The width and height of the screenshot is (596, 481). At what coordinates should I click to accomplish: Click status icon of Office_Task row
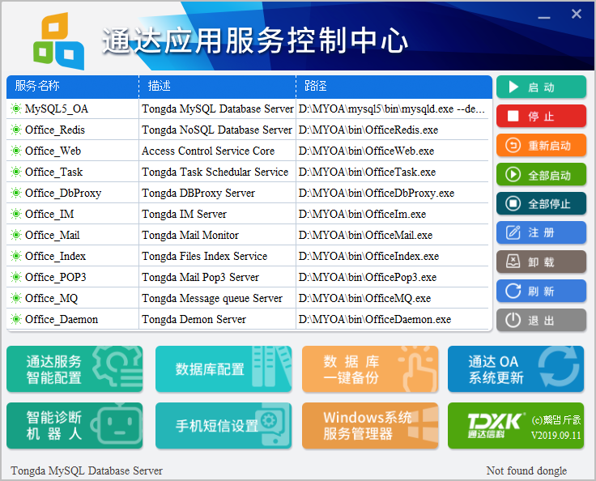click(16, 172)
